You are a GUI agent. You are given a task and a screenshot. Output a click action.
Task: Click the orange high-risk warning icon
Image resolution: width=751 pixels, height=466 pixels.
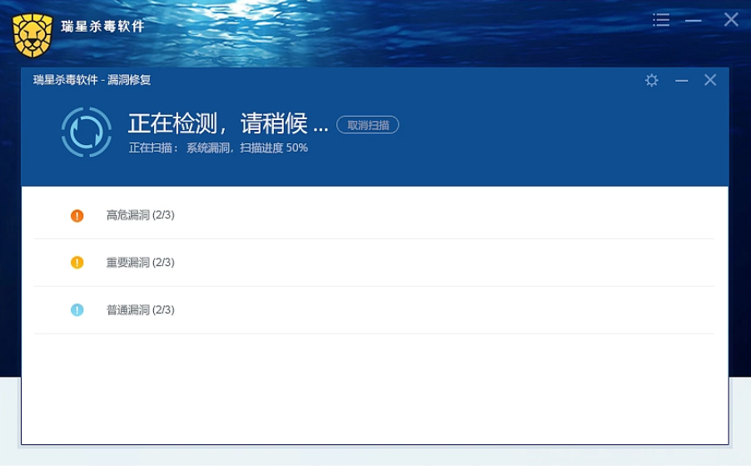pyautogui.click(x=77, y=216)
